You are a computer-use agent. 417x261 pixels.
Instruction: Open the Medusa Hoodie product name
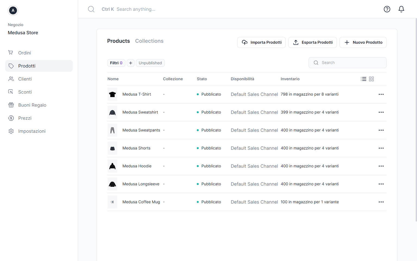click(x=137, y=166)
